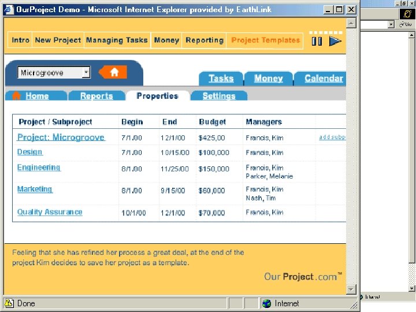The width and height of the screenshot is (416, 312).
Task: Go to the Settings sub-tab
Action: coord(219,96)
